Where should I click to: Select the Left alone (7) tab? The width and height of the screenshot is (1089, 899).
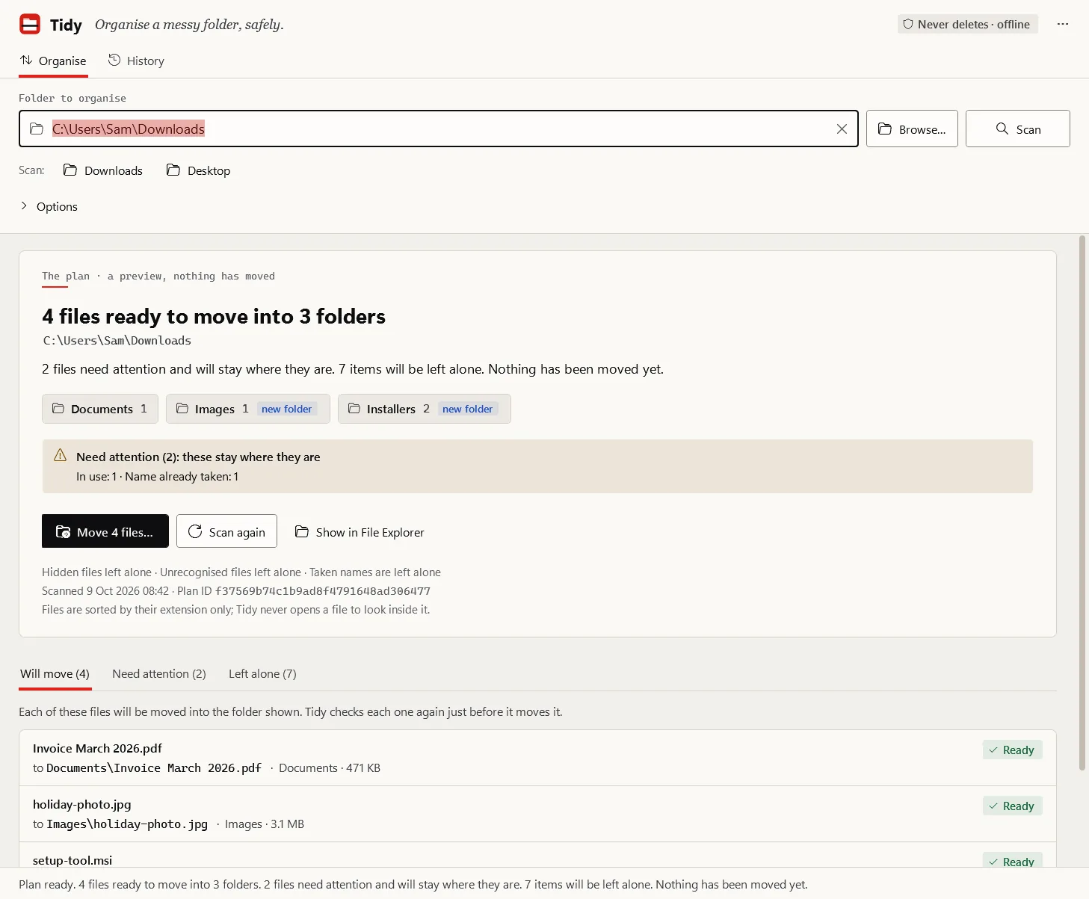click(262, 674)
